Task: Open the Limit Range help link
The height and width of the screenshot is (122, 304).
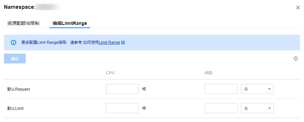Action: coord(109,43)
